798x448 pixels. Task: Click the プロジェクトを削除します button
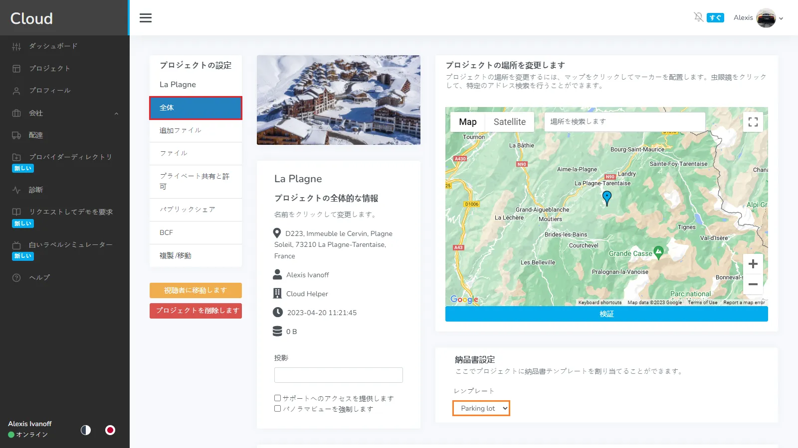point(196,311)
